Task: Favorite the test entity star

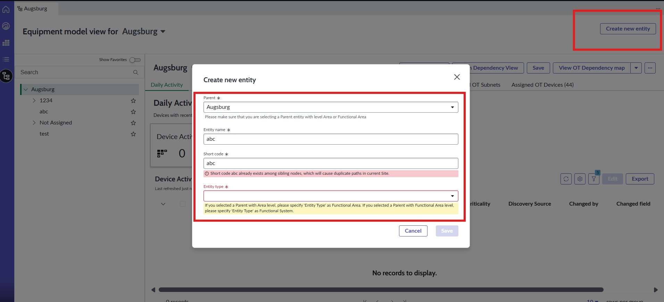Action: tap(133, 134)
